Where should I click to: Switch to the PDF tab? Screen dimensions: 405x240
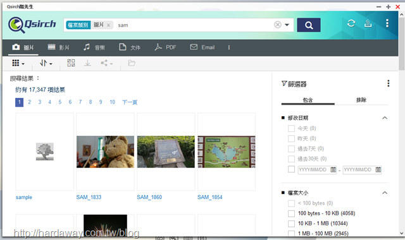[x=165, y=47]
